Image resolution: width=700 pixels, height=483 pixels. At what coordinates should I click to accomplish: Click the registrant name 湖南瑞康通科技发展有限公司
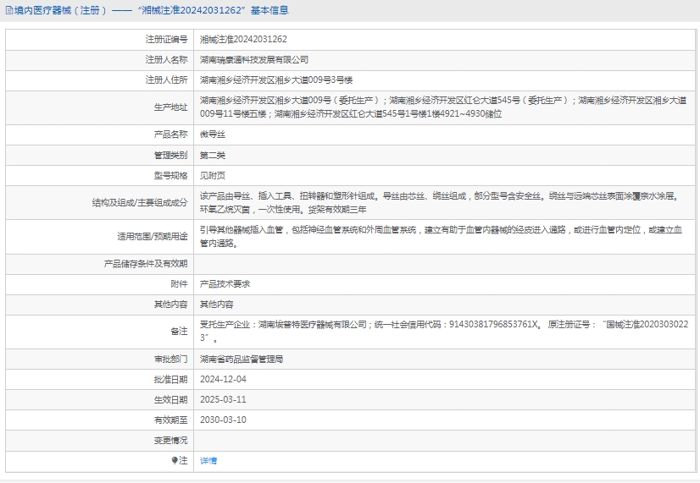(254, 60)
